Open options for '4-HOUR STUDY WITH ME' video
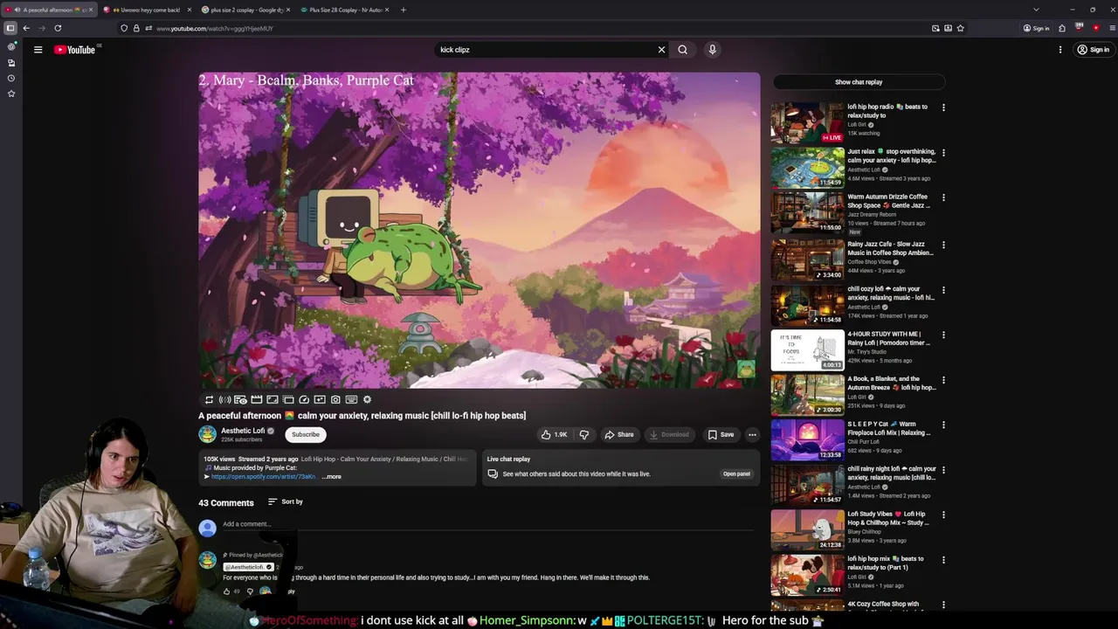The width and height of the screenshot is (1118, 629). click(943, 335)
